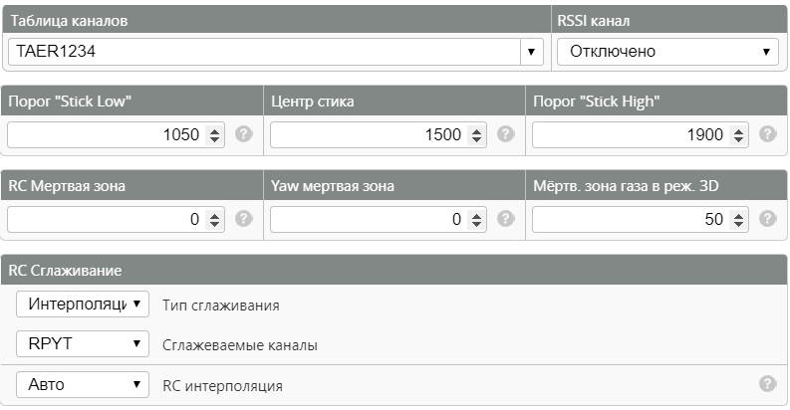Open the Авто RC interpolation dropdown
The image size is (790, 410).
tap(83, 385)
